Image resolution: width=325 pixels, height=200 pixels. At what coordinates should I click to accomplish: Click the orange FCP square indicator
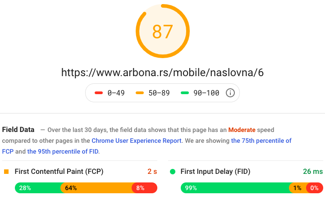coord(6,172)
